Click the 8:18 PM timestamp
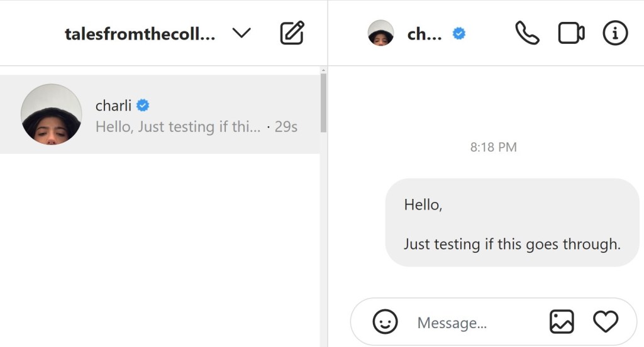The width and height of the screenshot is (644, 347). pos(493,147)
